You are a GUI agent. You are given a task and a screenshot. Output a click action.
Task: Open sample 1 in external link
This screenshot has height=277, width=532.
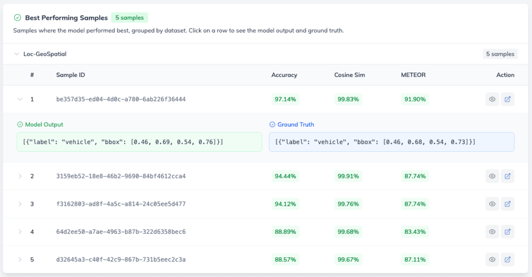(508, 99)
